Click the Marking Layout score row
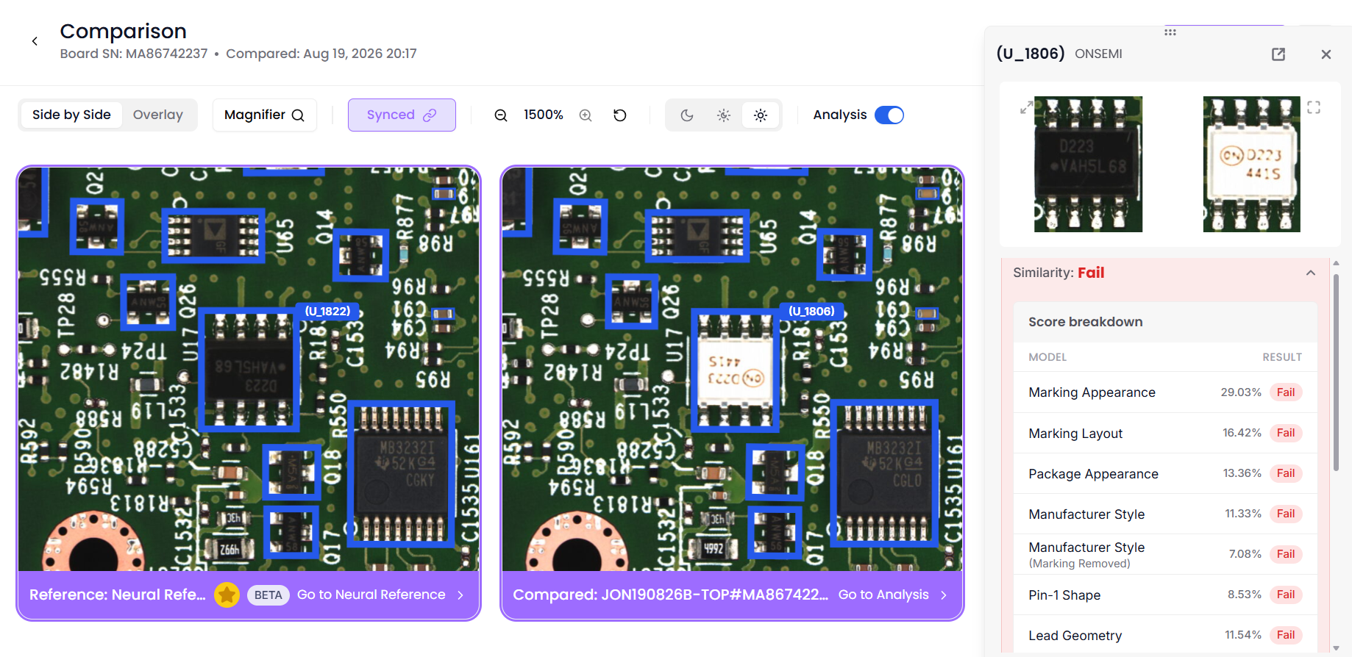The width and height of the screenshot is (1352, 657). pos(1165,433)
